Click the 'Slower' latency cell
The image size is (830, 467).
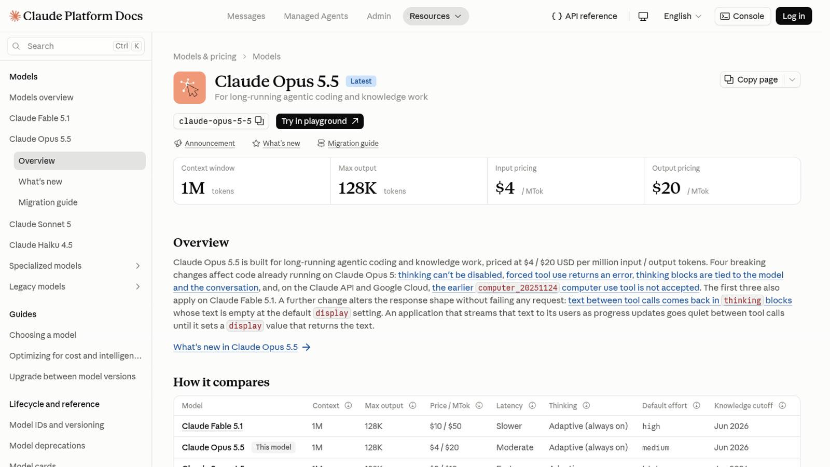(x=509, y=427)
